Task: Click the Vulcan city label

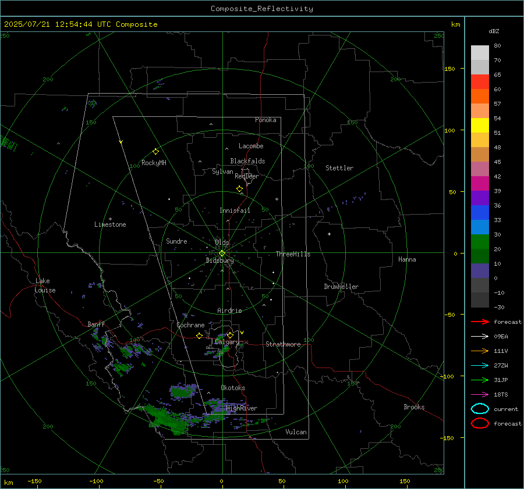Action: click(x=296, y=432)
